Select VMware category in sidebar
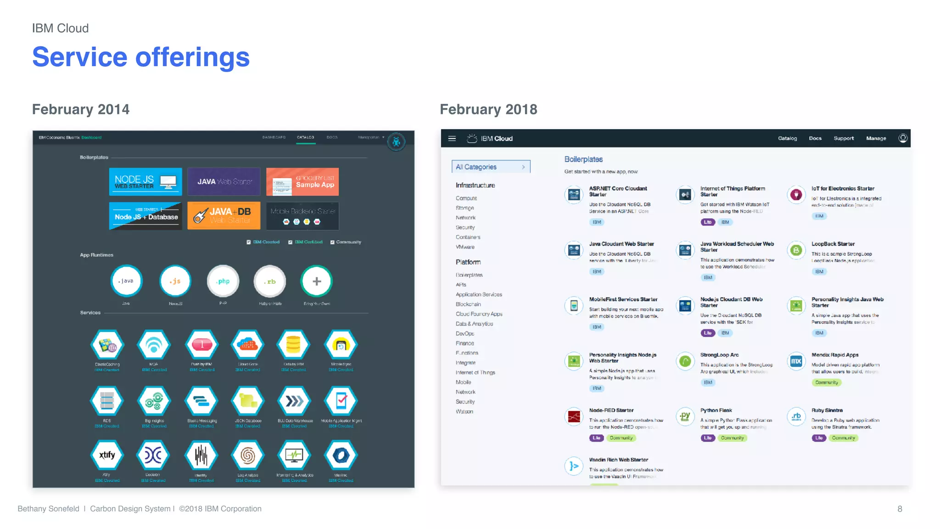The image size is (940, 529). pyautogui.click(x=465, y=247)
